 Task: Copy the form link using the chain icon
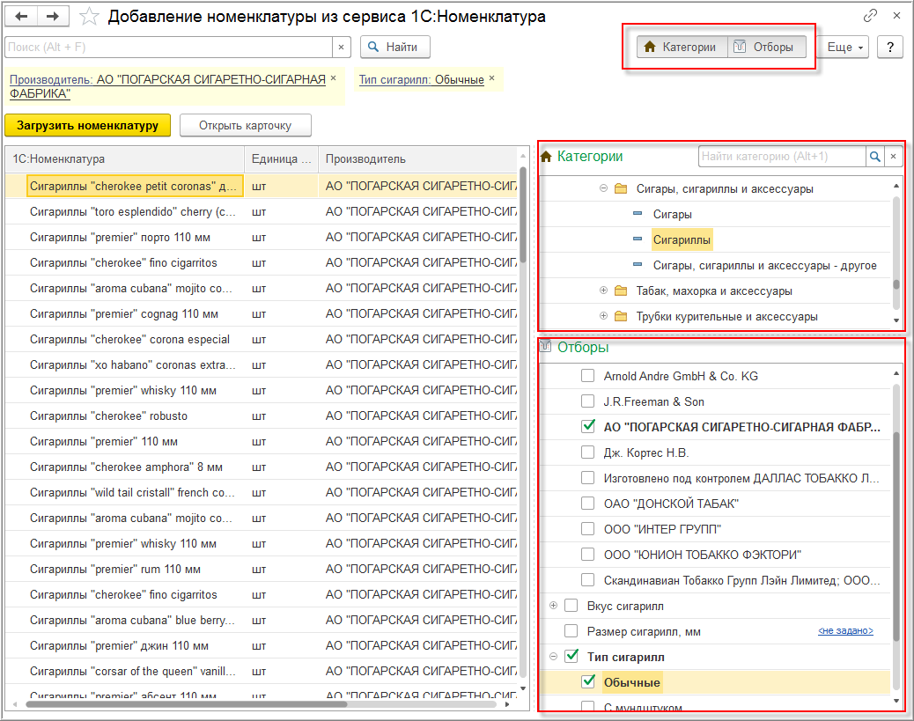click(x=870, y=16)
